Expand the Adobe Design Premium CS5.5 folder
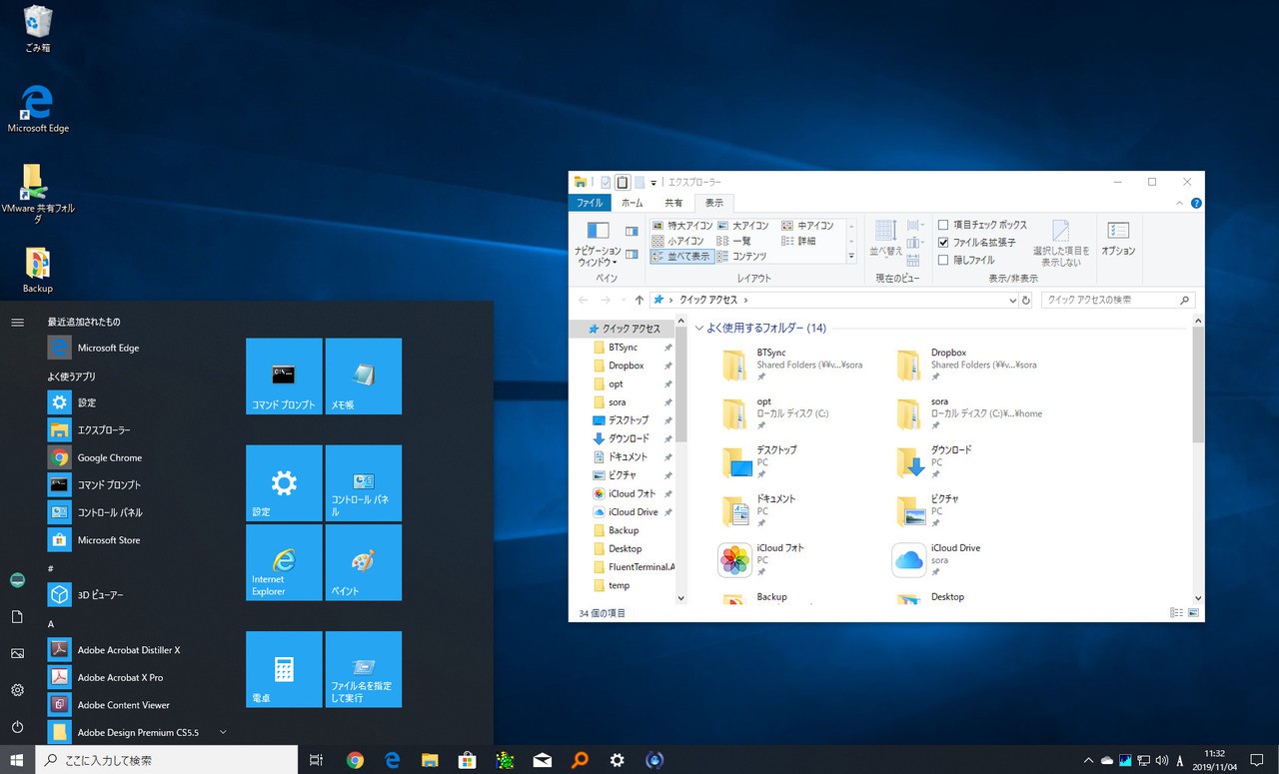The height and width of the screenshot is (774, 1279). [x=223, y=732]
